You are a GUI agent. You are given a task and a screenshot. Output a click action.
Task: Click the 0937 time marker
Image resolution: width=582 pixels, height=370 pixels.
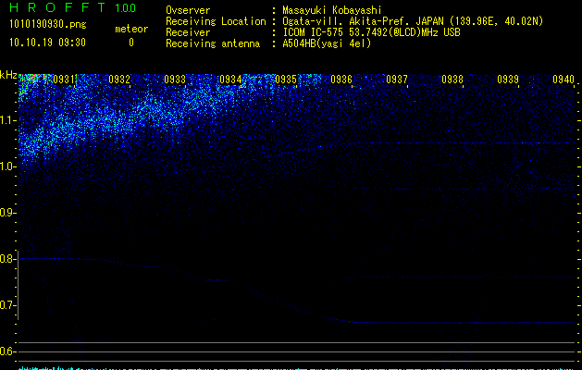click(x=397, y=80)
